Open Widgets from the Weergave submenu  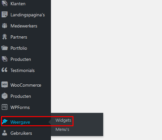click(x=63, y=120)
